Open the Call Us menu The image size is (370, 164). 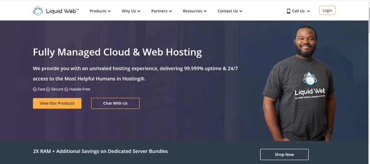coord(298,11)
